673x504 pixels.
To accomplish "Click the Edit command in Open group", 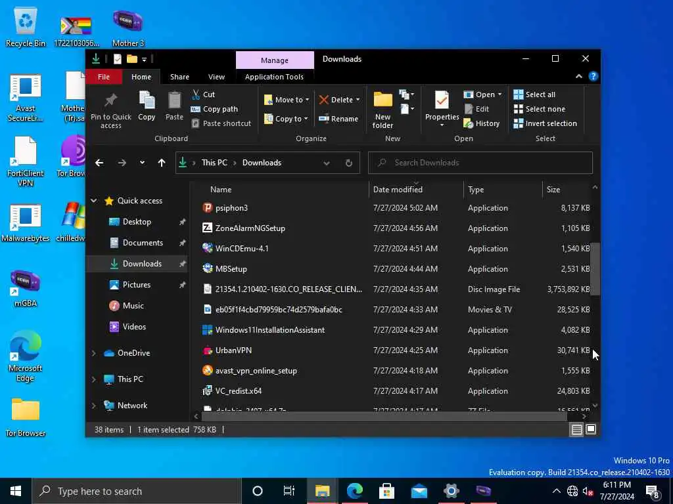I will click(x=476, y=109).
